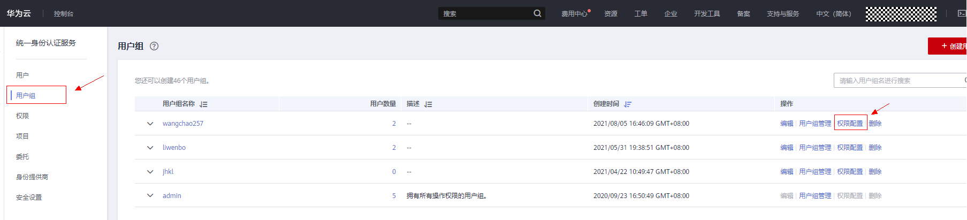Open the liwenbo group link
The width and height of the screenshot is (967, 220).
(174, 148)
